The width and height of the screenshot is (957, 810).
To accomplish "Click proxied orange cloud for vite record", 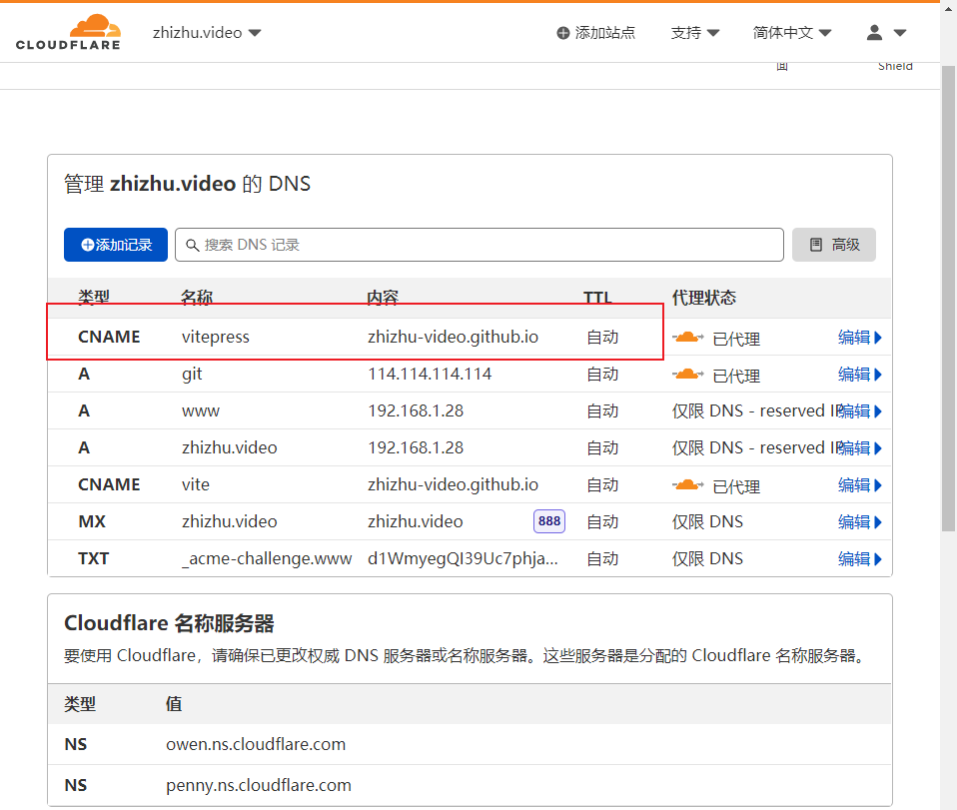I will pyautogui.click(x=688, y=485).
